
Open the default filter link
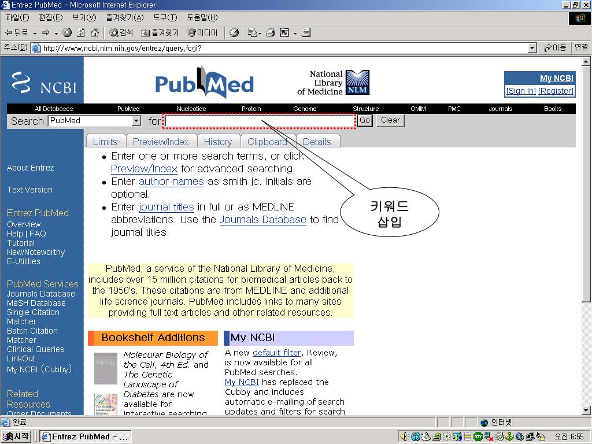277,353
